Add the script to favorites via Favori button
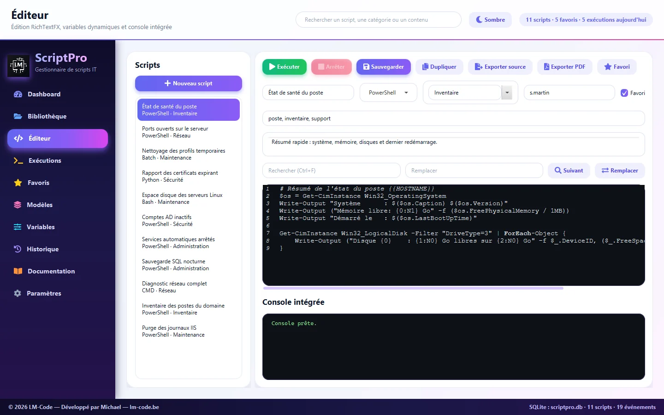This screenshot has height=415, width=664. pyautogui.click(x=617, y=67)
